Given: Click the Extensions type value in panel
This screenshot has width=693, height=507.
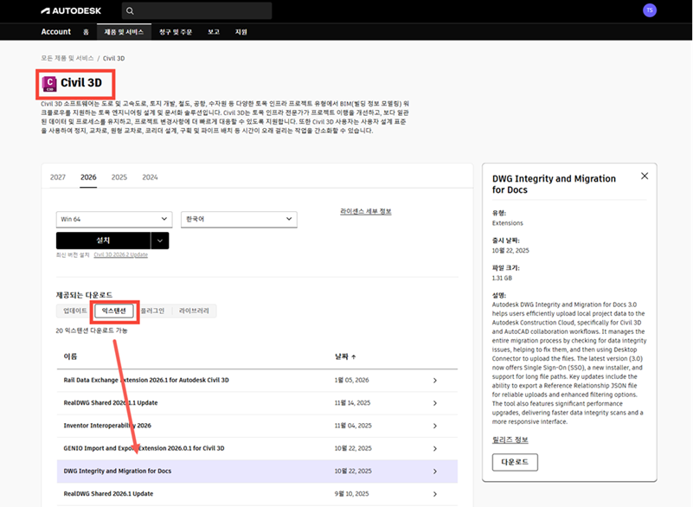Looking at the screenshot, I should click(x=507, y=223).
